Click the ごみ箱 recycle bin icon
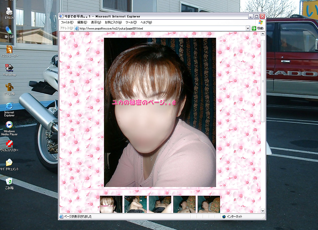This screenshot has width=318, height=230. [x=9, y=182]
